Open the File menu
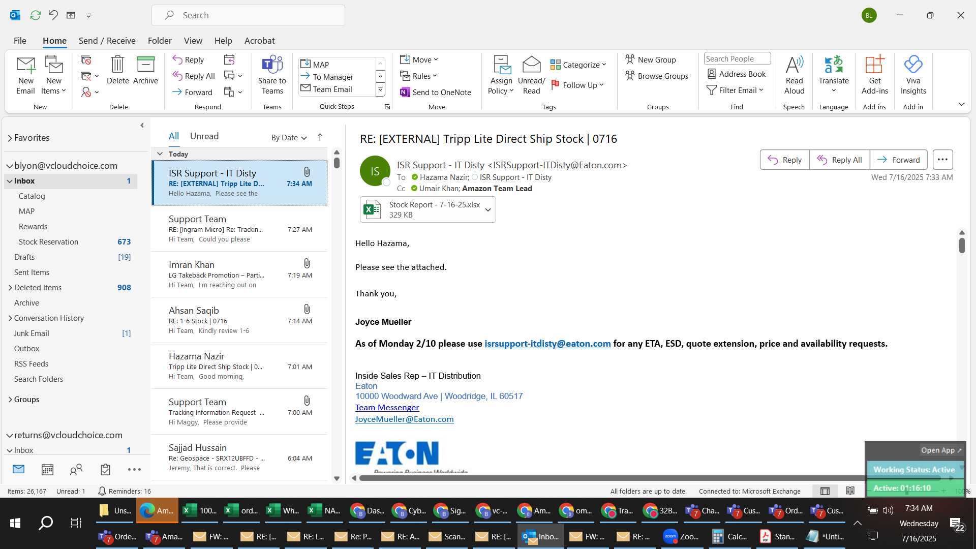 [20, 41]
